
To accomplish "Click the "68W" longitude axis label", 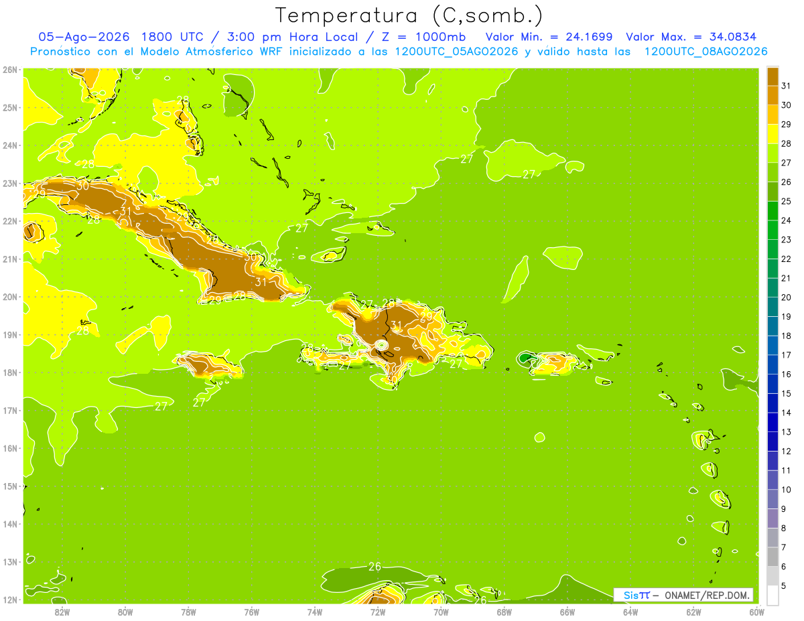I will [x=504, y=612].
